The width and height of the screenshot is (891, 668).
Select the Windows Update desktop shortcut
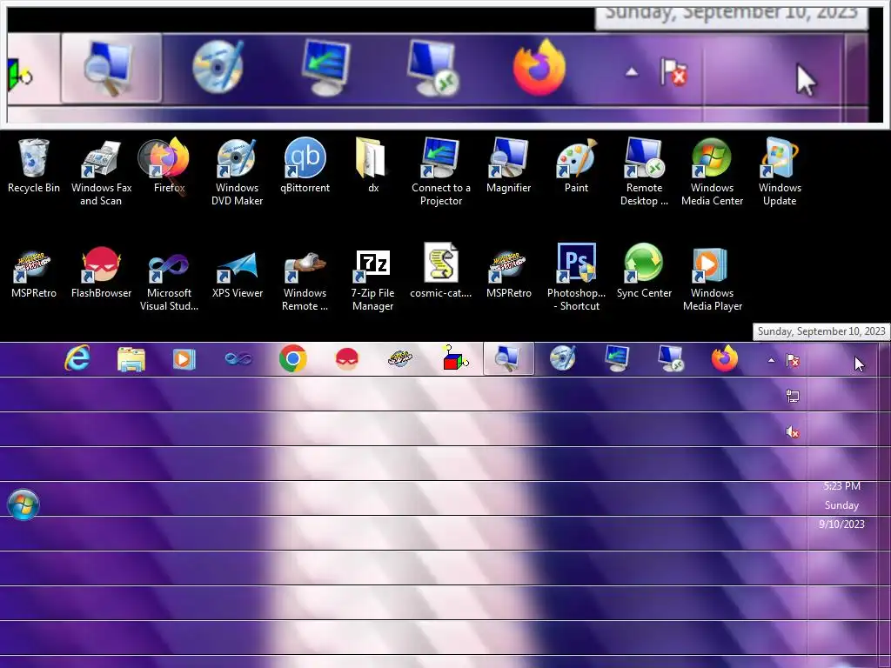pos(780,171)
